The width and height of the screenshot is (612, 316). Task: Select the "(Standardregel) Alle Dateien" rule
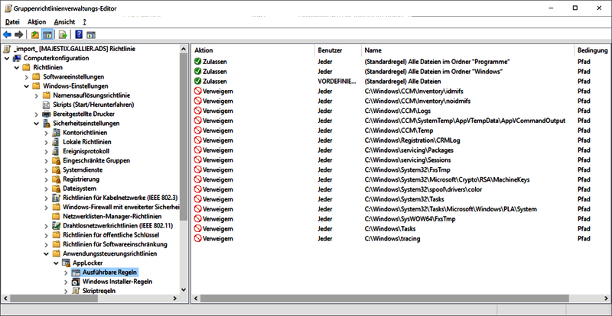coord(402,82)
